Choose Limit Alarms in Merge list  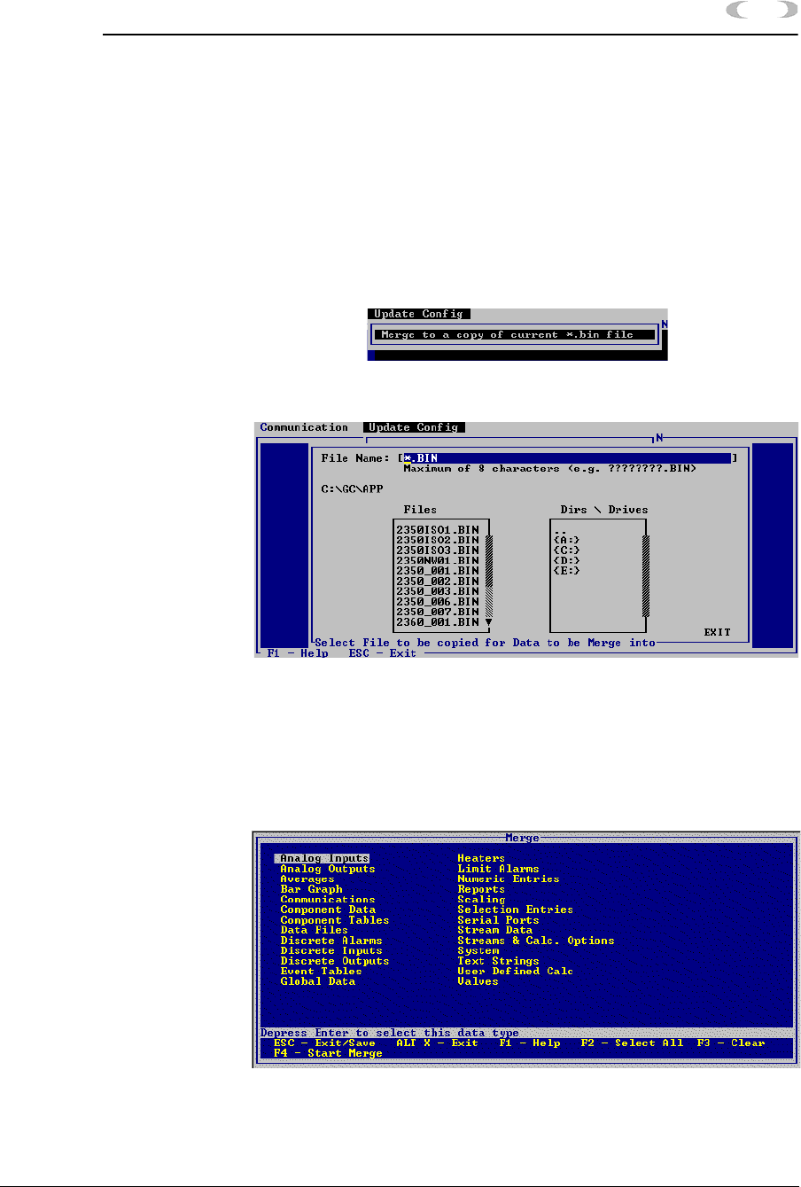point(498,869)
